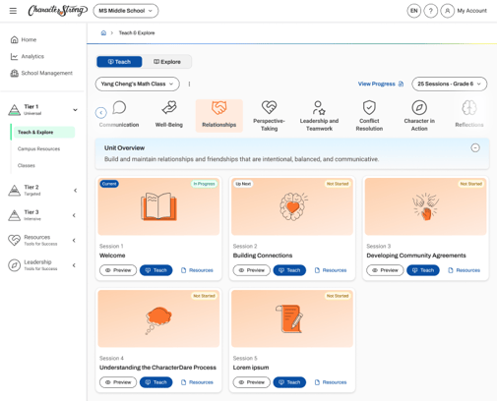The width and height of the screenshot is (497, 401).
Task: Open Campus Resources sidebar item
Action: (x=38, y=148)
